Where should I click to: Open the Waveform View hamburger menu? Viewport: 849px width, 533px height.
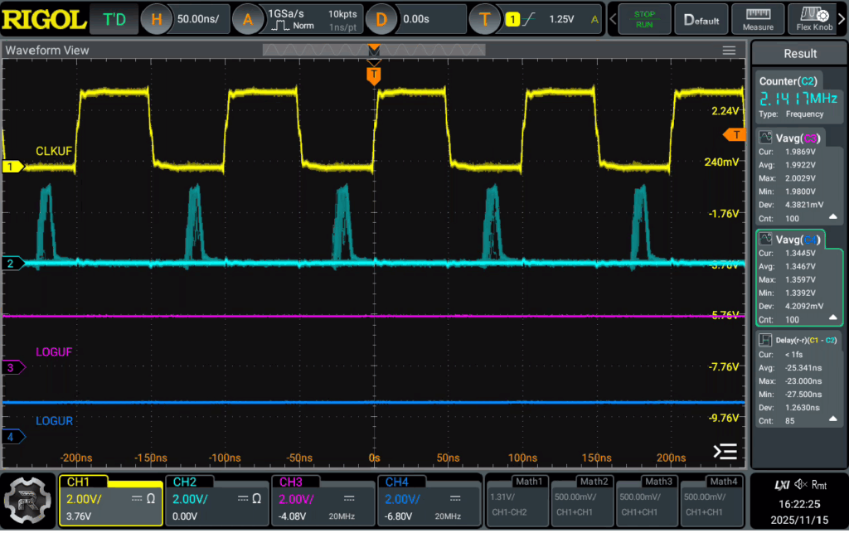point(729,51)
